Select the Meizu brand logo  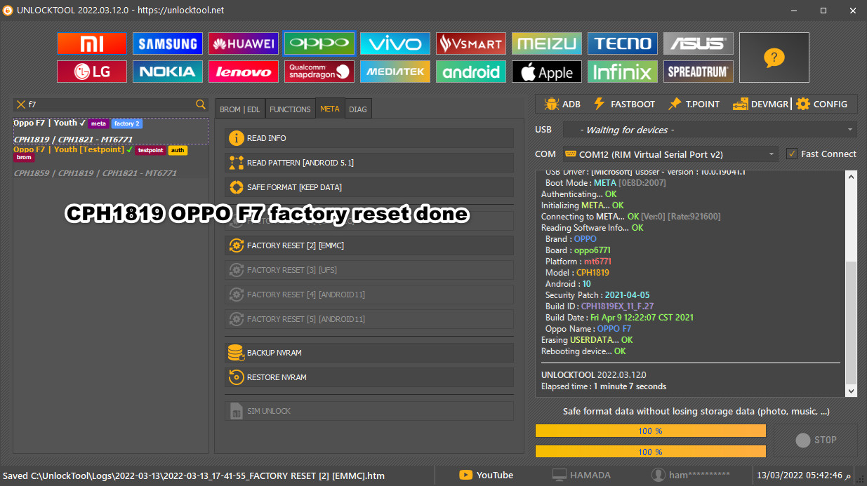point(547,43)
